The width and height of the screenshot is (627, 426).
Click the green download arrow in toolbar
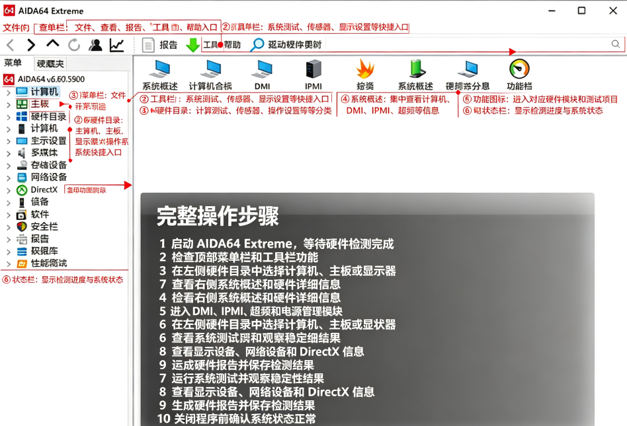(192, 45)
